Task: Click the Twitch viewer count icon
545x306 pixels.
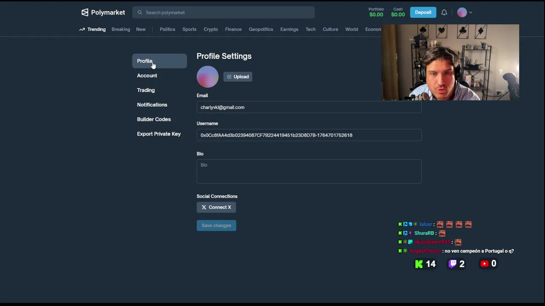Action: [x=453, y=264]
